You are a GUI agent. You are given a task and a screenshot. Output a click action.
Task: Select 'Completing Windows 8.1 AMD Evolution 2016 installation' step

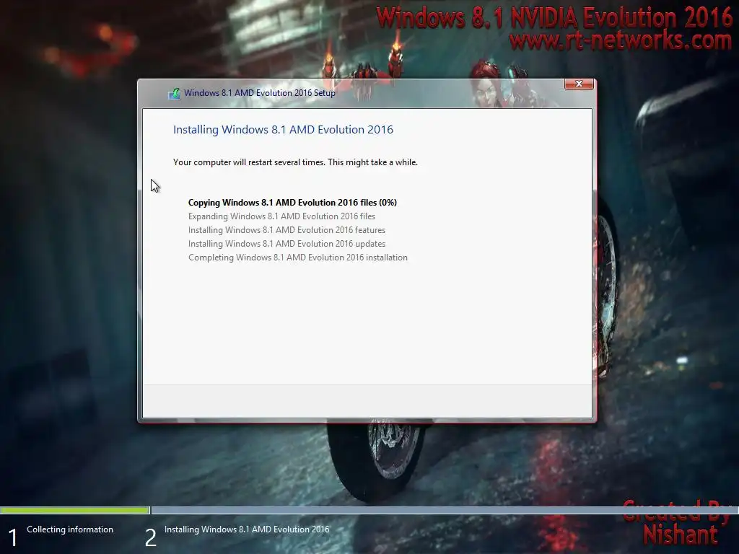click(x=298, y=258)
